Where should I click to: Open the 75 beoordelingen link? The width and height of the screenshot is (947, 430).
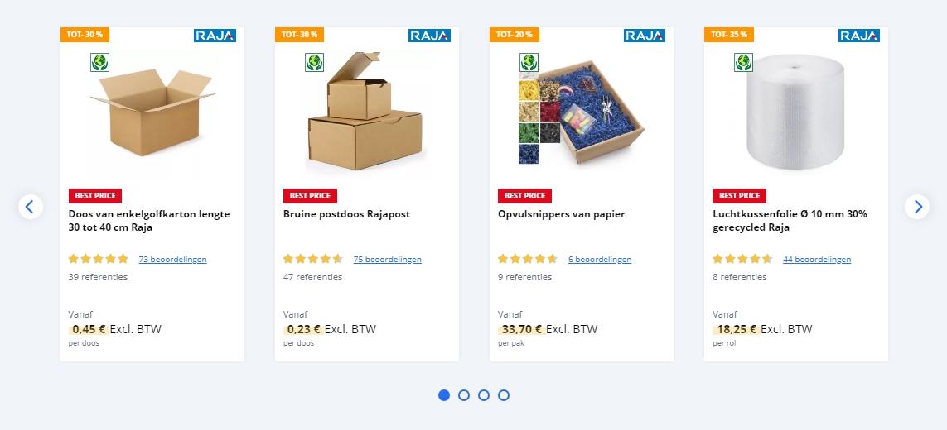(388, 260)
